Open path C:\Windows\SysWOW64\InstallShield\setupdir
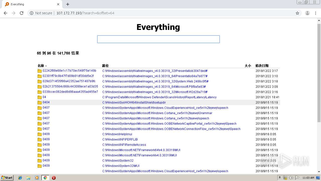The height and width of the screenshot is (181, 321). (134, 103)
